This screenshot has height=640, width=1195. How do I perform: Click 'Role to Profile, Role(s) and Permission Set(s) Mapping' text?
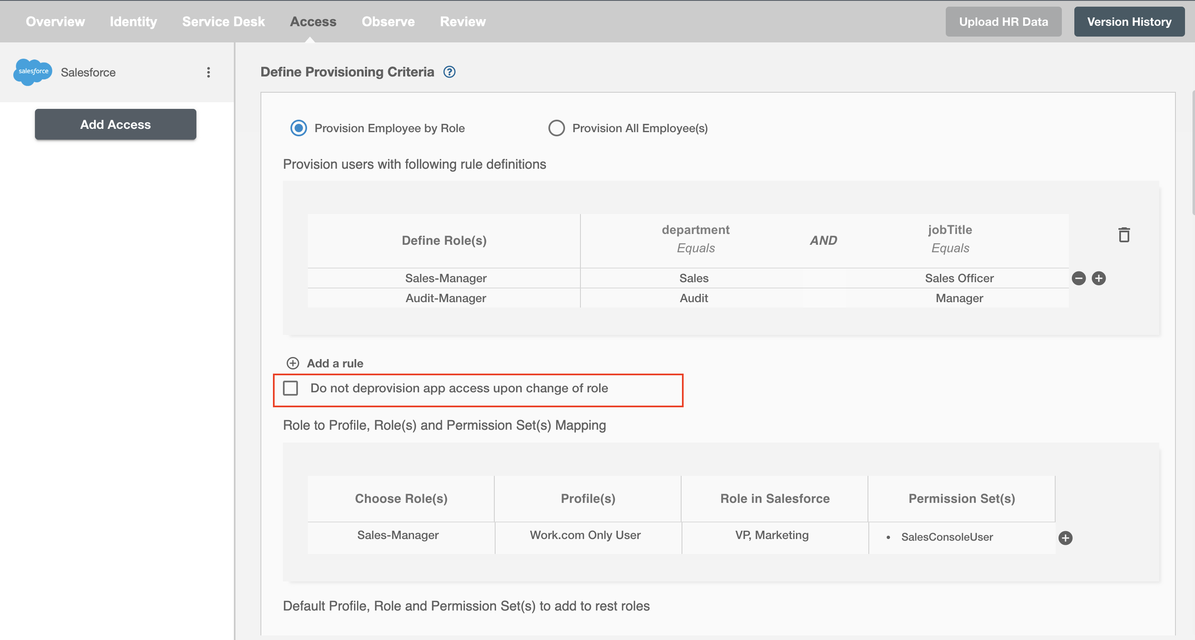pos(444,425)
